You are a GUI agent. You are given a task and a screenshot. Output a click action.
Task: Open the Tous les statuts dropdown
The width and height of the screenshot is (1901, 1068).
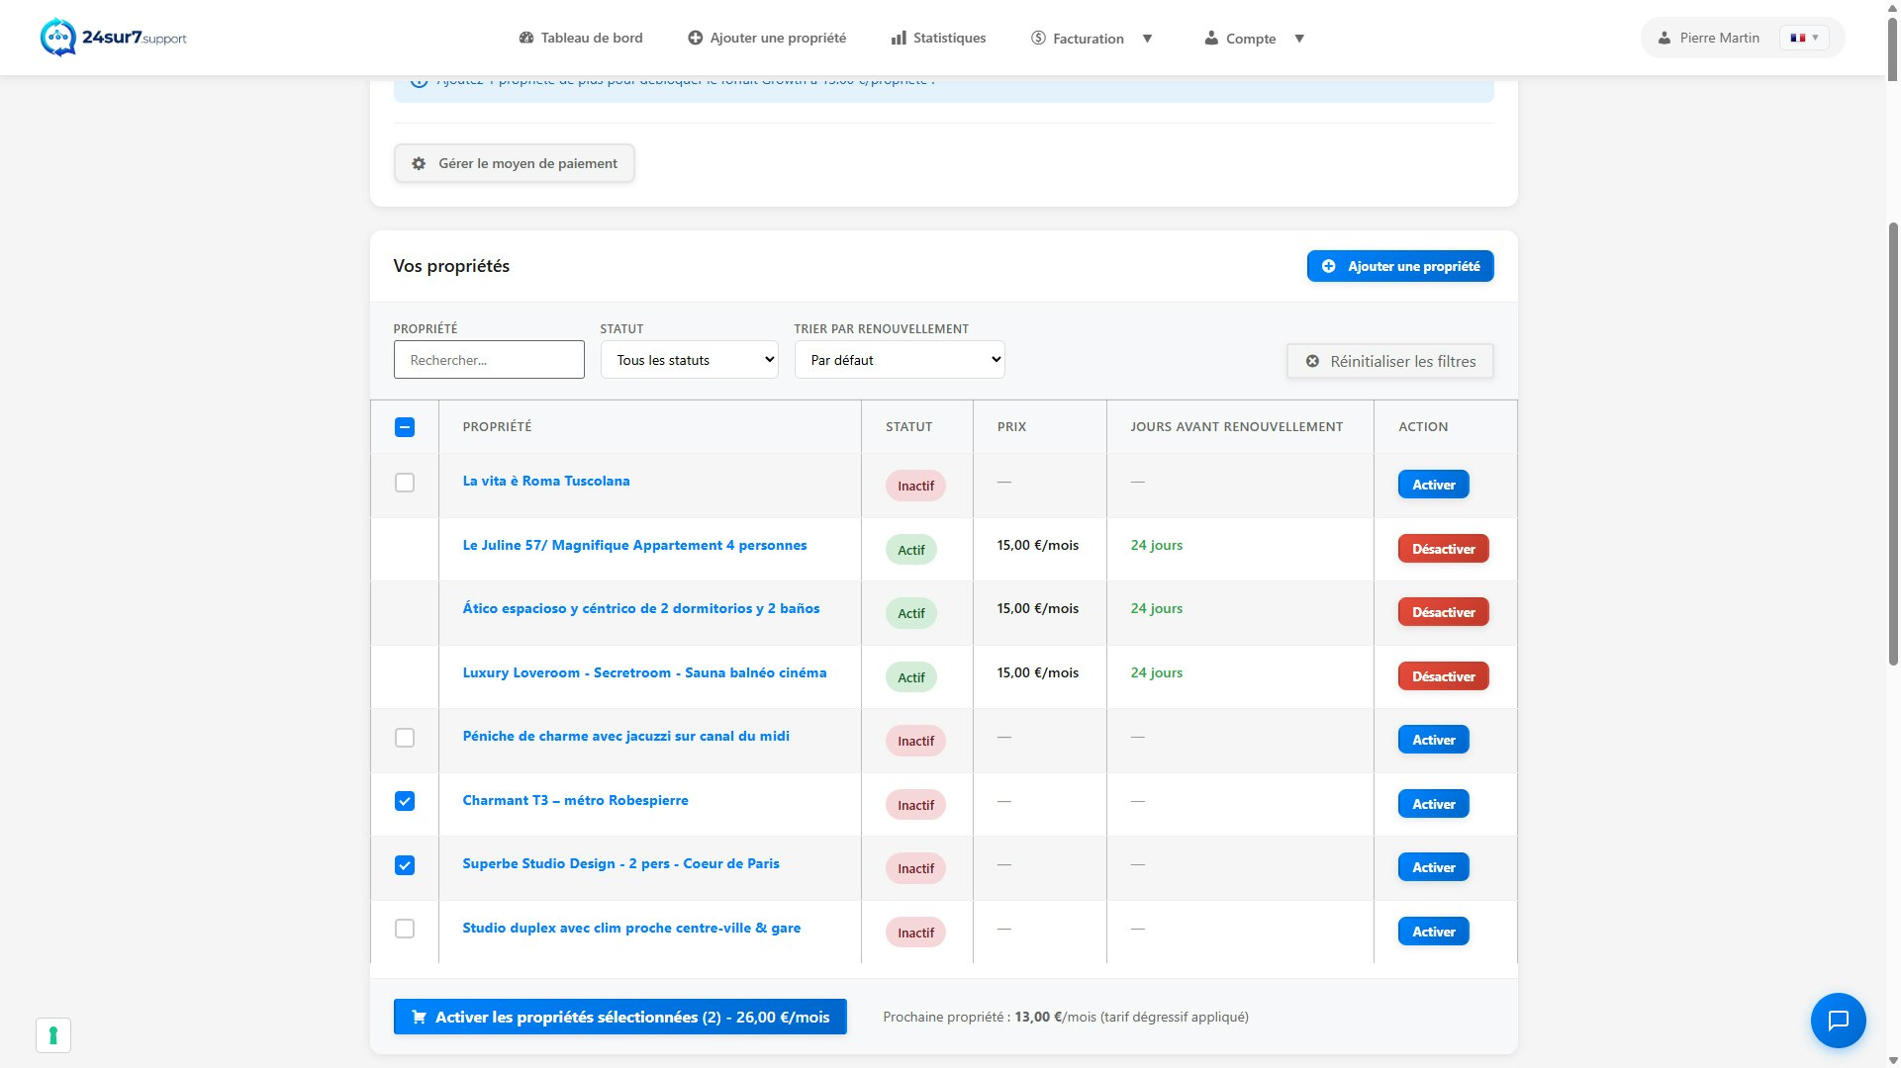(x=689, y=360)
